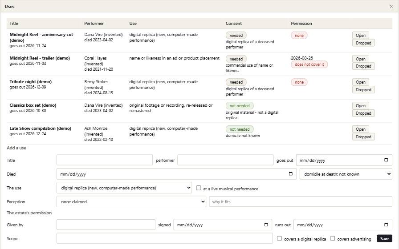Click the Died date field

176,174
